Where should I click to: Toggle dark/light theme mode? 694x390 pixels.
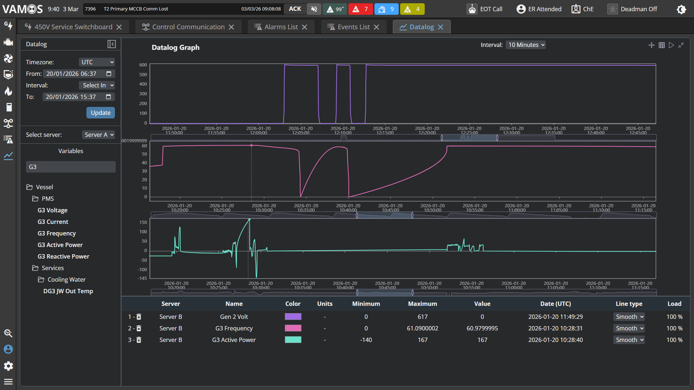[x=681, y=9]
